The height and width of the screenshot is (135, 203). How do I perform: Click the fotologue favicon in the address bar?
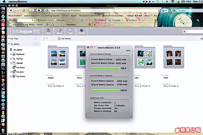point(47,10)
